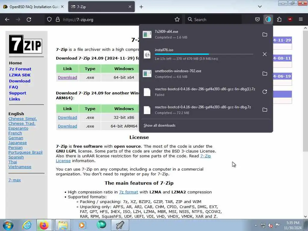
Task: Switch language to Spanish
Action: tap(16, 157)
